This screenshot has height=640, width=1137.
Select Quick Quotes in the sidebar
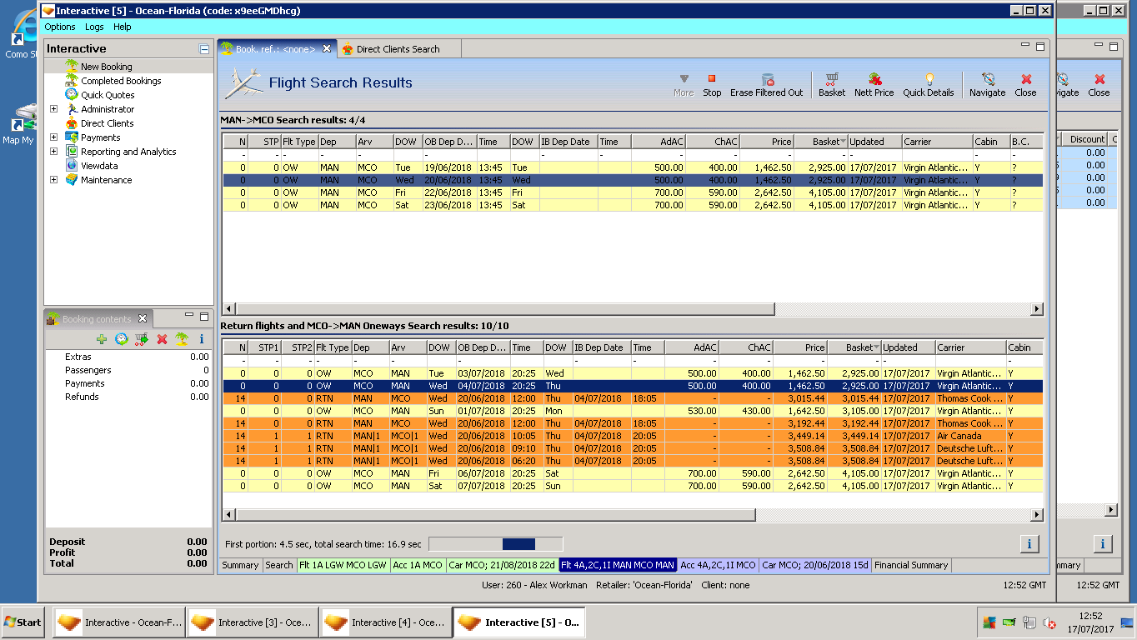pos(108,95)
